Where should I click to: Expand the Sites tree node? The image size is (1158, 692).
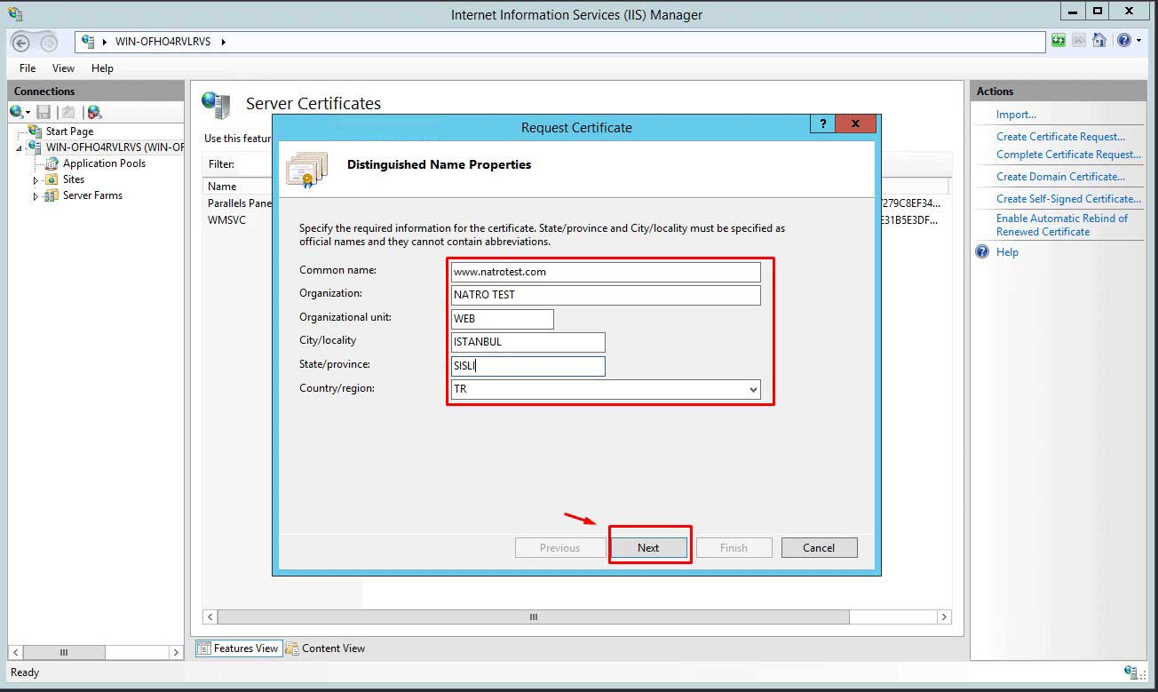pos(36,180)
